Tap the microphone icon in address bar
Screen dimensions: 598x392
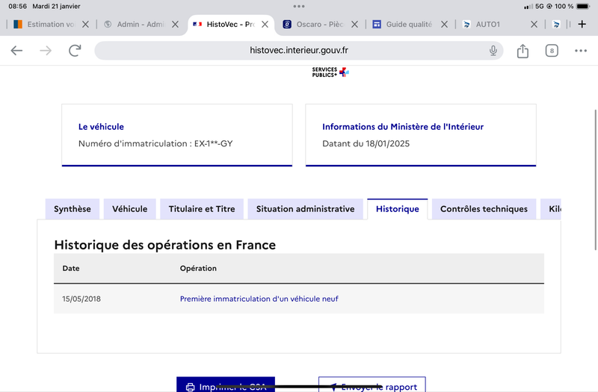click(x=493, y=50)
